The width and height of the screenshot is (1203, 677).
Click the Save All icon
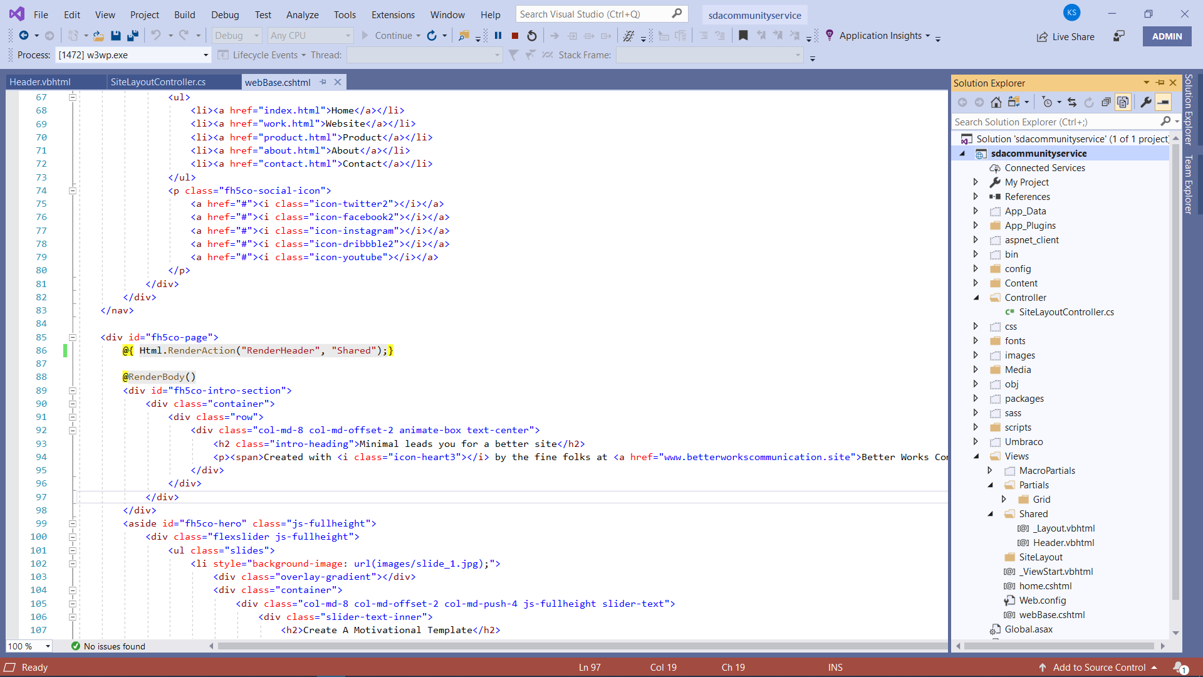[x=132, y=36]
